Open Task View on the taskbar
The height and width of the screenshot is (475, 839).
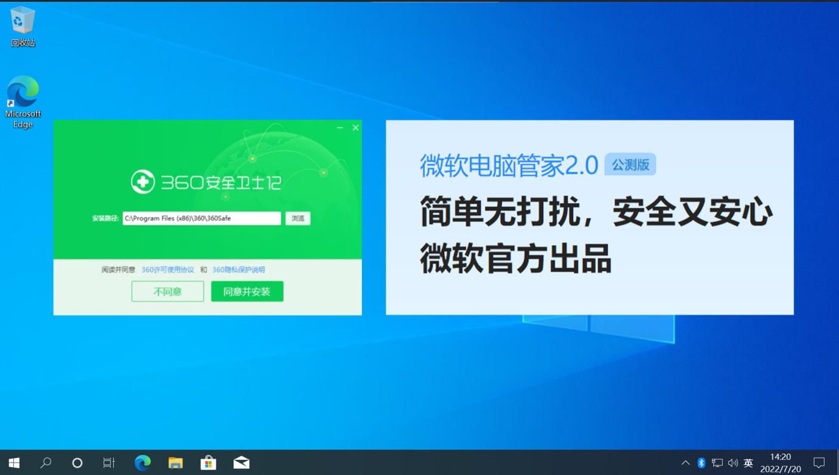pos(109,462)
